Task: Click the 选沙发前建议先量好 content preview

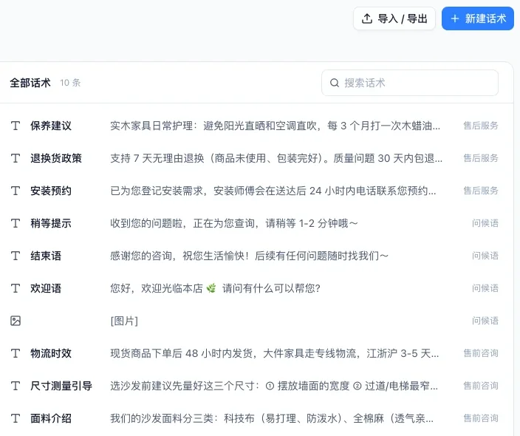Action: click(x=274, y=386)
